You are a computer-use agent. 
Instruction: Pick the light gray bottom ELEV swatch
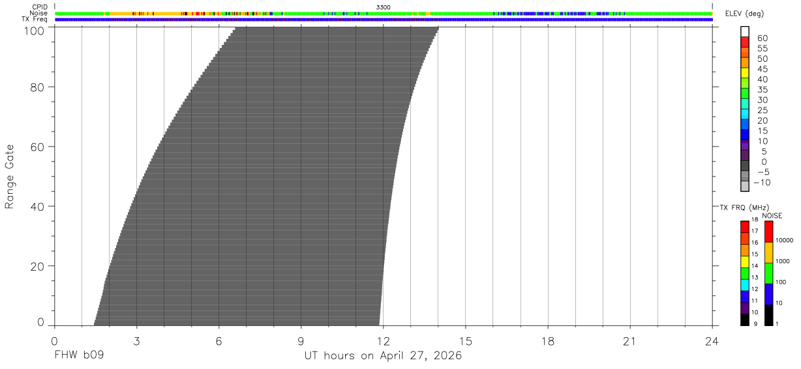(x=744, y=187)
